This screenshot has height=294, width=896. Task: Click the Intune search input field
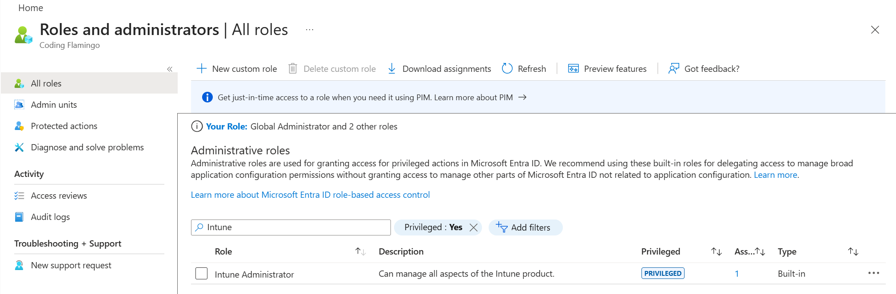(291, 227)
